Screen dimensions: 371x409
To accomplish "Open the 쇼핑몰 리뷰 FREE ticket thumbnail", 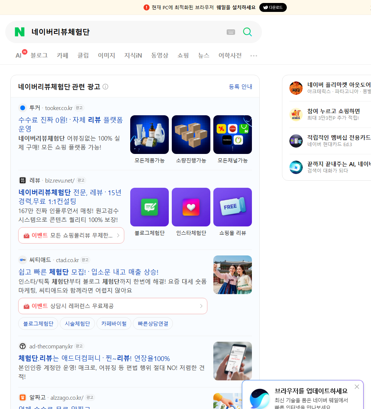I will tap(233, 207).
